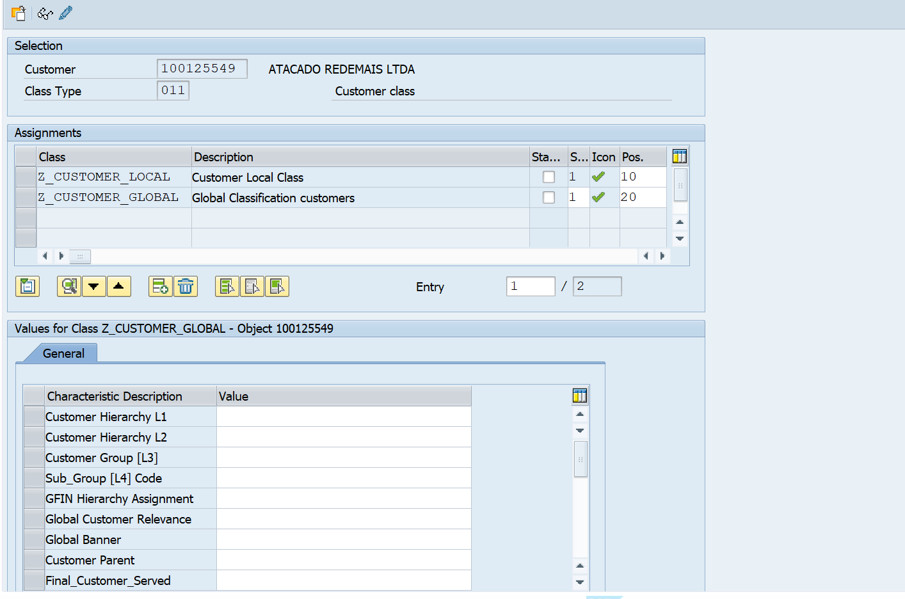Click value cell for Customer Parent
Screen dimensions: 905x599
coord(344,560)
